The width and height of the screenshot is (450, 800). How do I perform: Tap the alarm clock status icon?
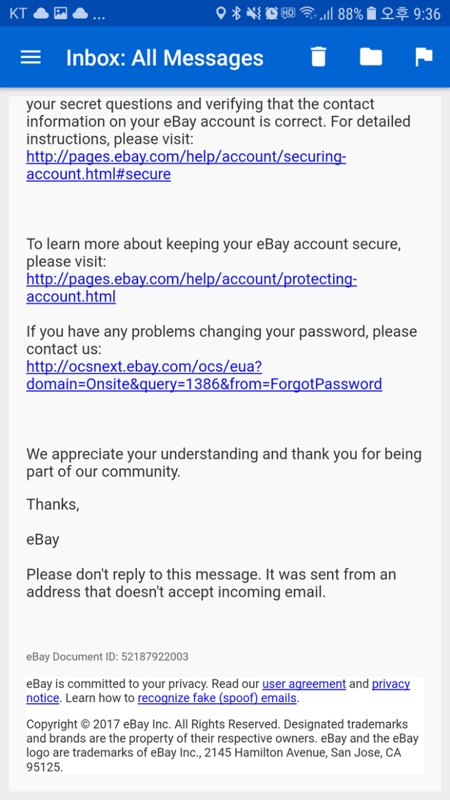[271, 13]
